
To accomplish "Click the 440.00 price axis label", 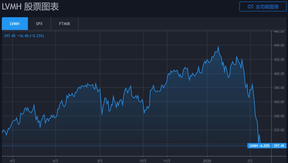I will click(x=279, y=45).
